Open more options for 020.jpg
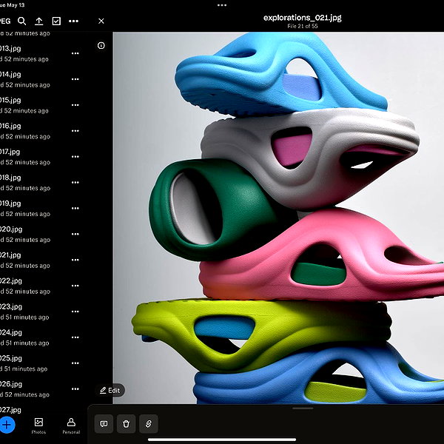 (75, 234)
